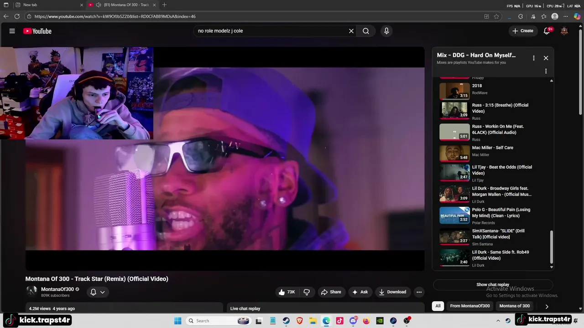Download the video
The image size is (584, 328).
click(392, 292)
